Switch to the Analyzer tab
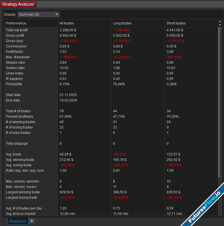Screen dimensions: 224x226 18,221
